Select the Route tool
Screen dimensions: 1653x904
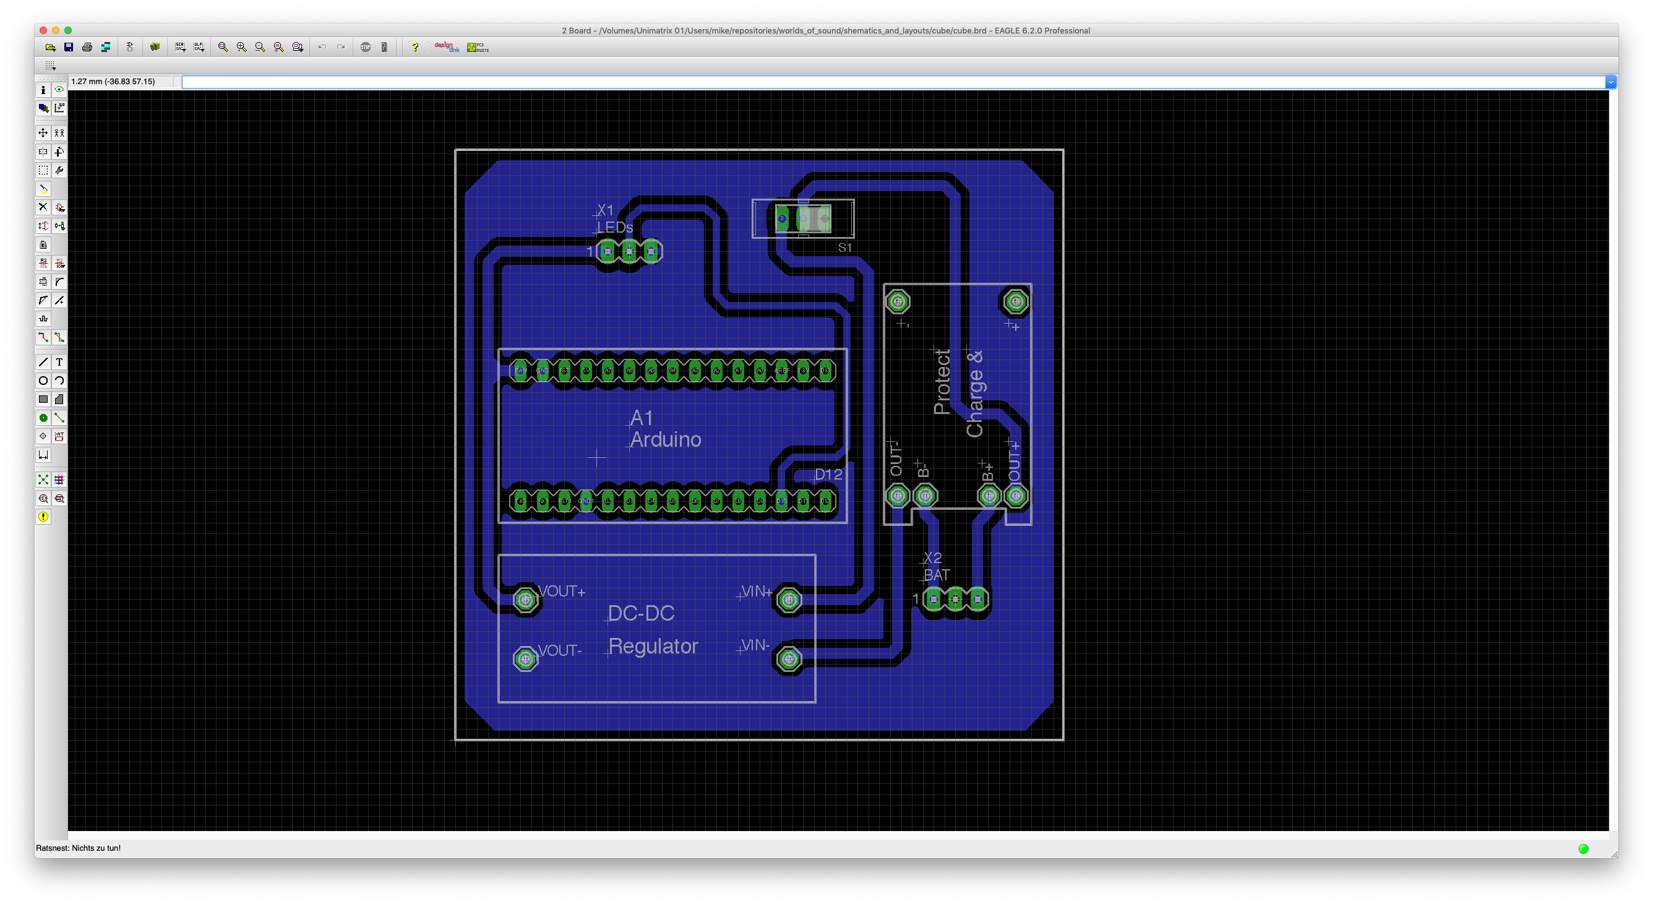click(x=43, y=337)
